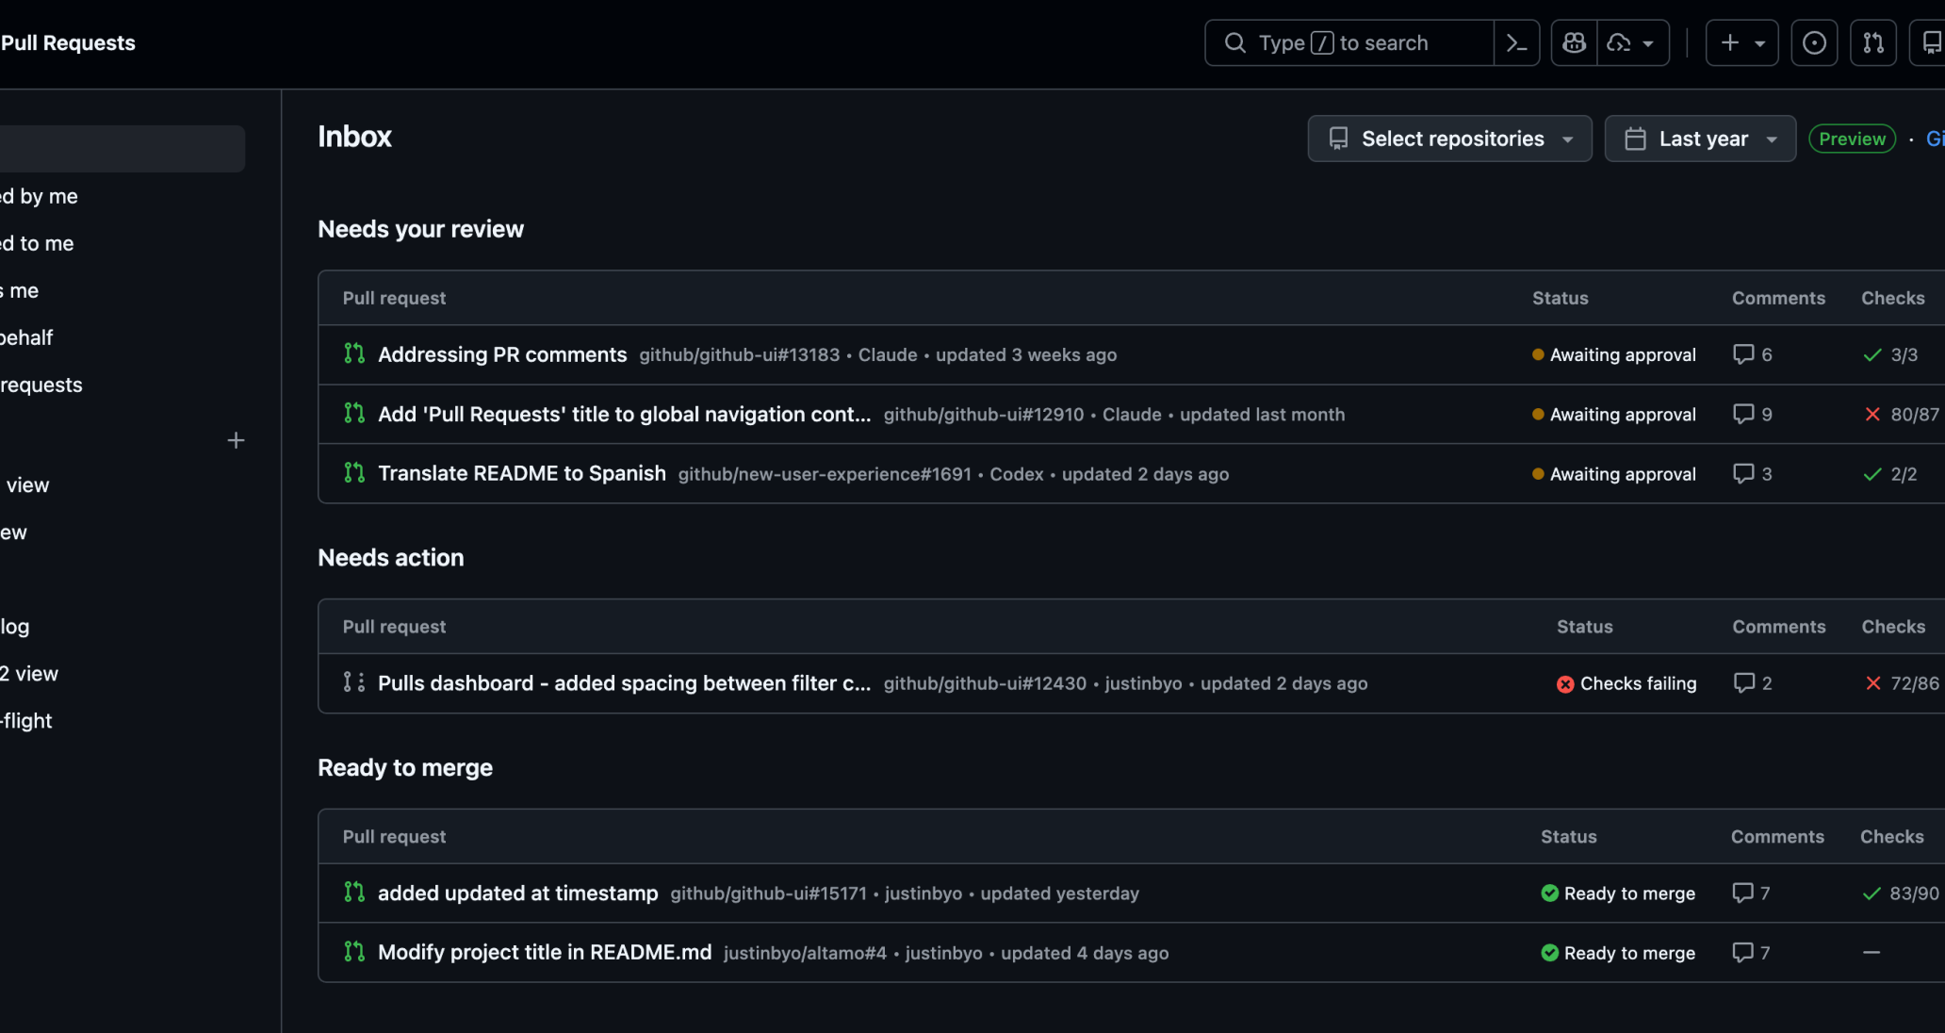1945x1033 pixels.
Task: Click open PR icon for Addressing PR comments
Action: point(354,353)
